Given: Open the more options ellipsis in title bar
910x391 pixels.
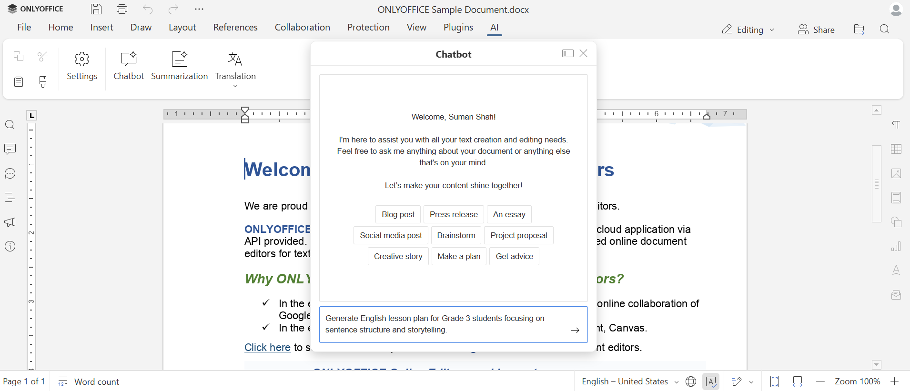Looking at the screenshot, I should pyautogui.click(x=199, y=9).
